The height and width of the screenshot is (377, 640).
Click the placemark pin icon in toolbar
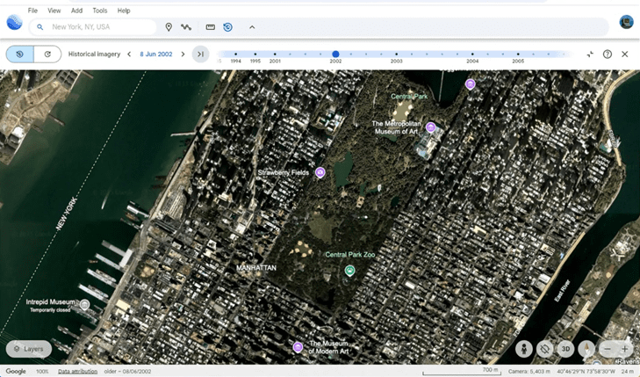169,27
